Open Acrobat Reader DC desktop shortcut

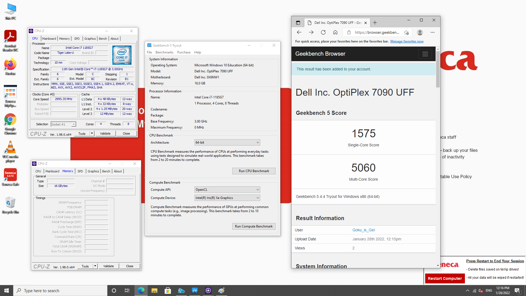point(10,41)
